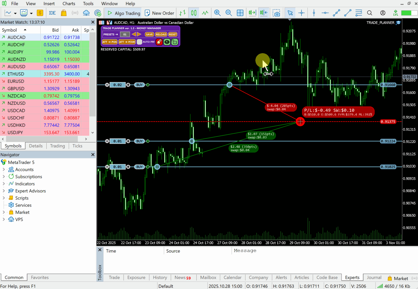Screen dimensions: 418x289
Task: Open the user account profile icon
Action: pos(383,13)
